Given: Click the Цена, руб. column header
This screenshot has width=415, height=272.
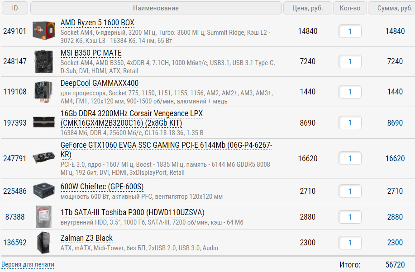Looking at the screenshot, I should 308,8.
